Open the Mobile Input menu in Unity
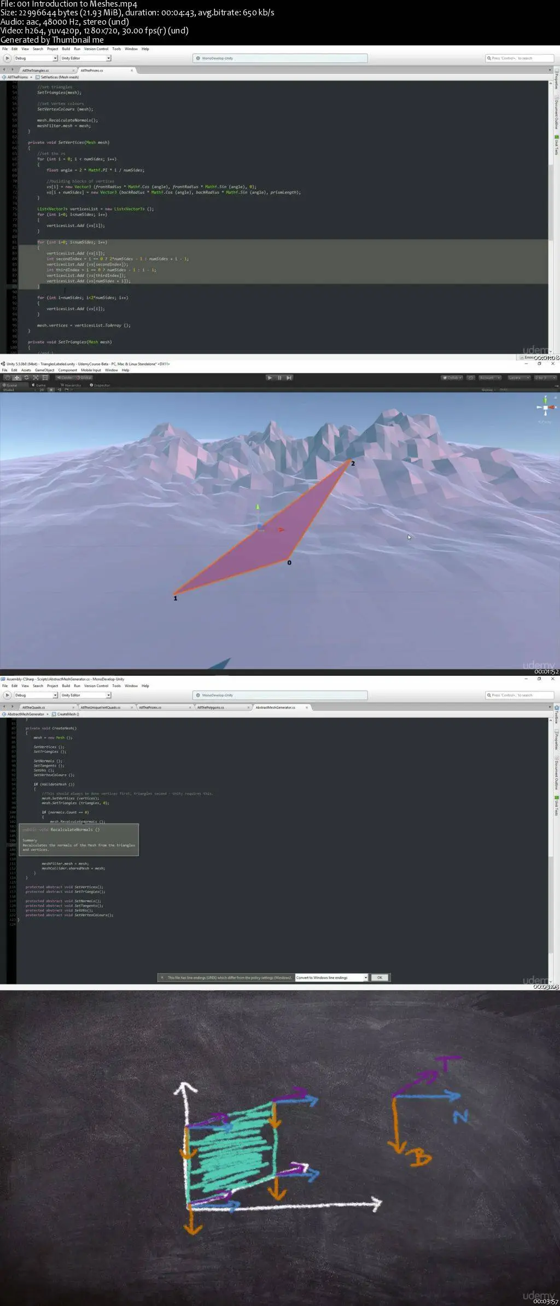Image resolution: width=560 pixels, height=1306 pixels. 91,370
